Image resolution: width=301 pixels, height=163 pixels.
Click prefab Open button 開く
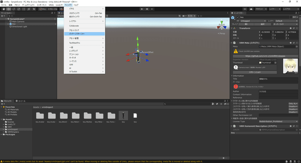246,24
